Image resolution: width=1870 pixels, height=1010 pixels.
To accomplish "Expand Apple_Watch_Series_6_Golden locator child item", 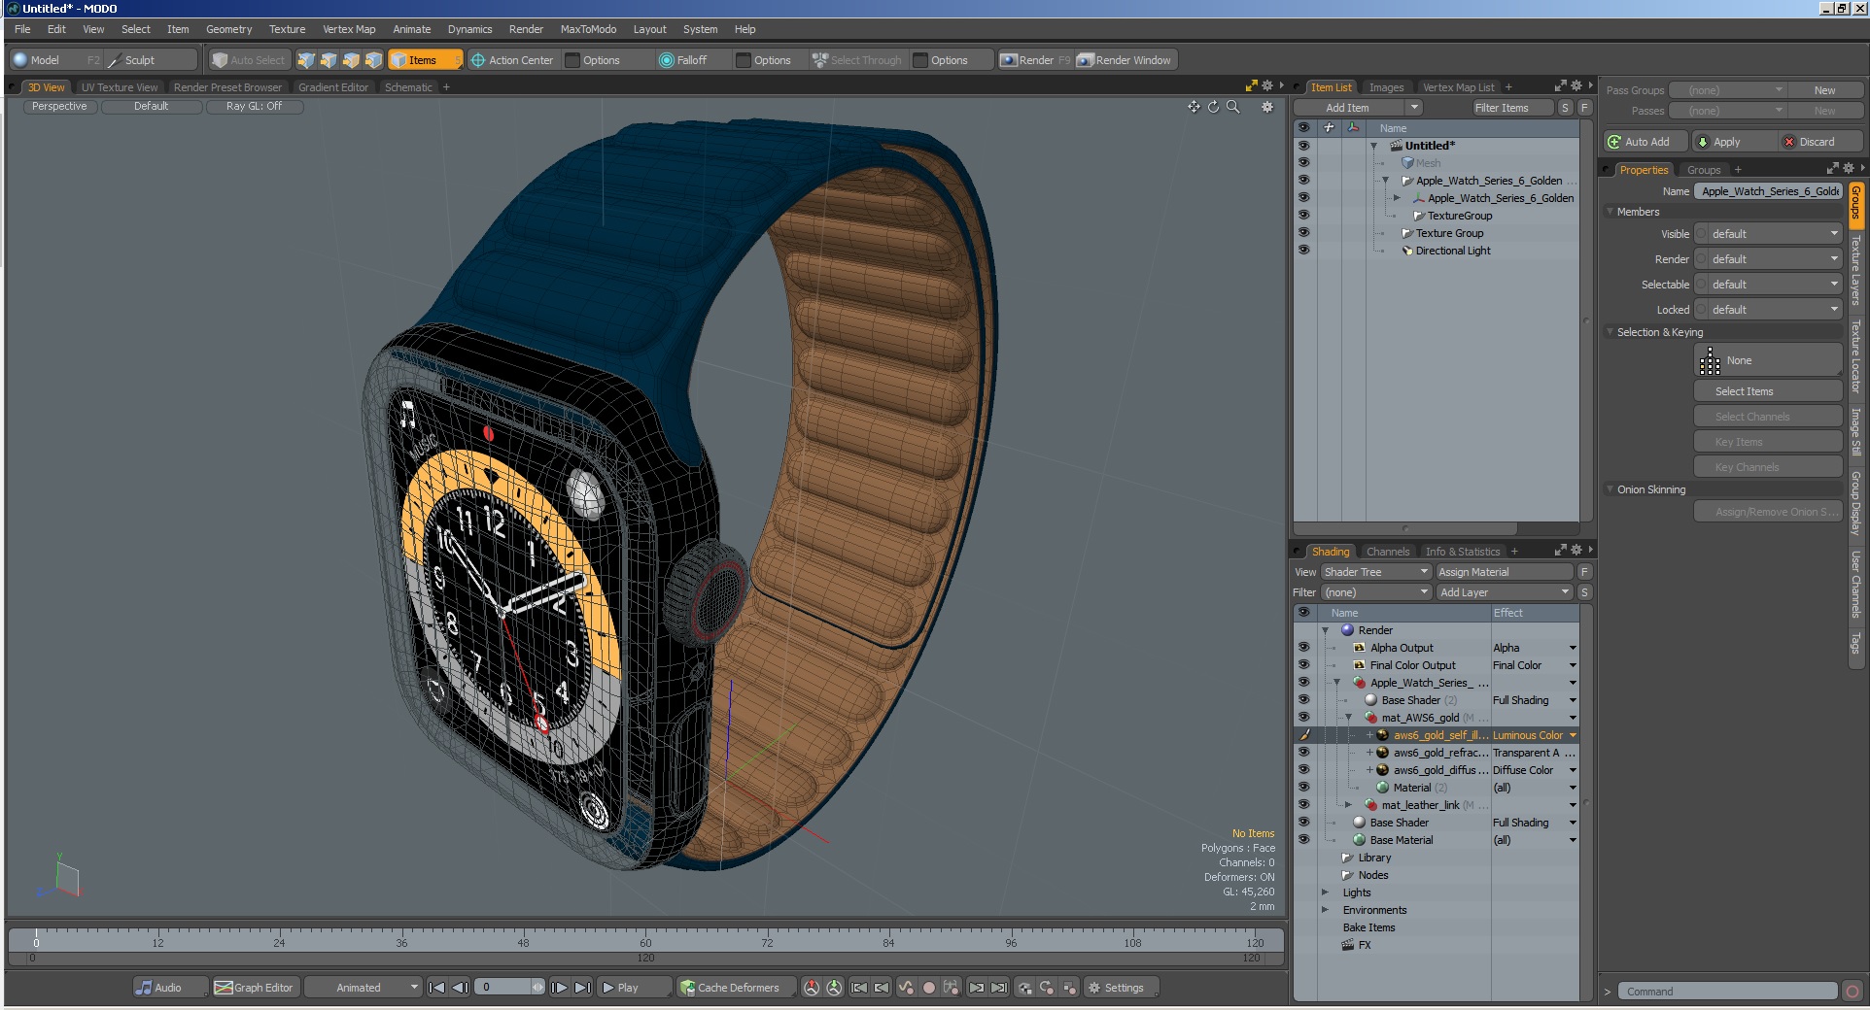I will tap(1398, 198).
